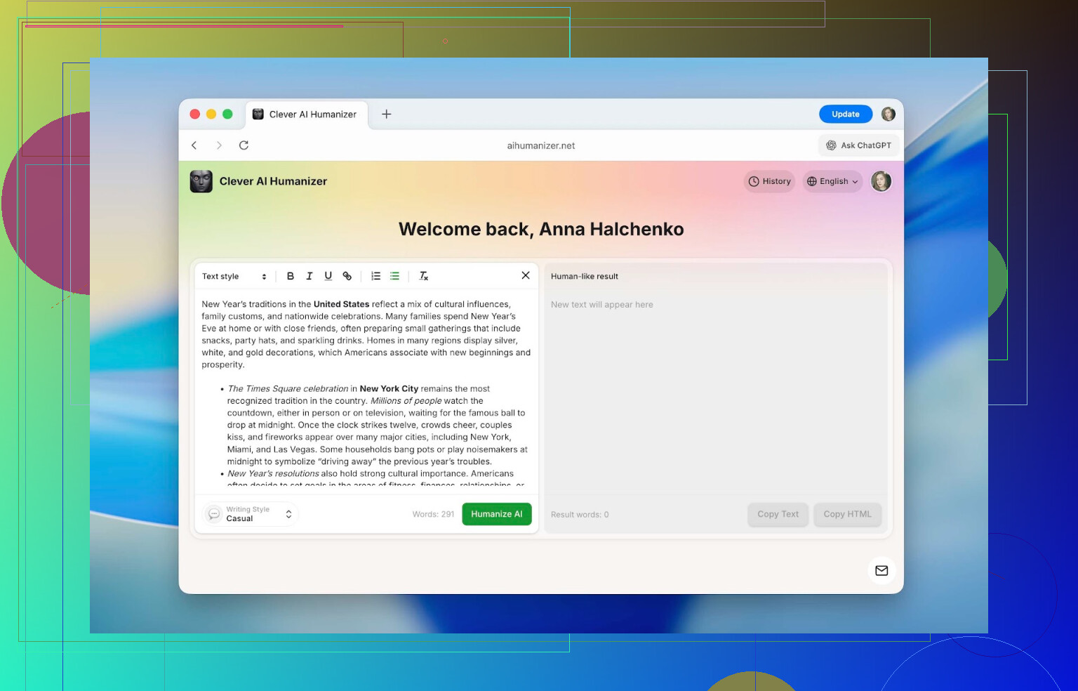Image resolution: width=1078 pixels, height=691 pixels.
Task: Clear text formatting
Action: [x=423, y=276]
